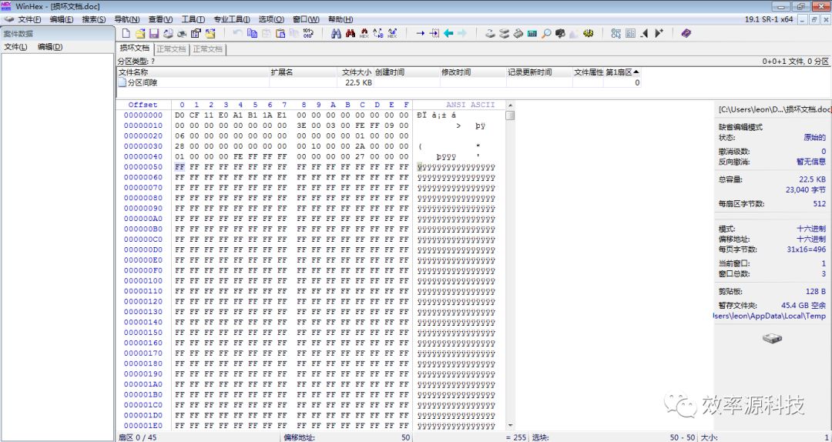
Task: Open the 工具(T) menu
Action: click(x=193, y=19)
